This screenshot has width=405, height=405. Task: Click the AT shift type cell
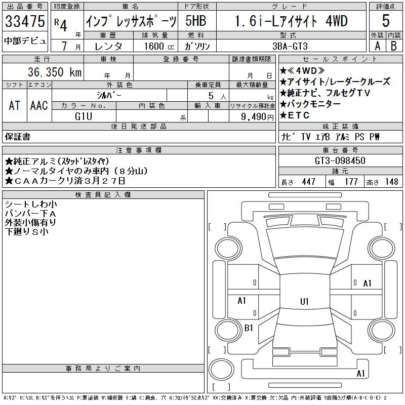(x=15, y=105)
